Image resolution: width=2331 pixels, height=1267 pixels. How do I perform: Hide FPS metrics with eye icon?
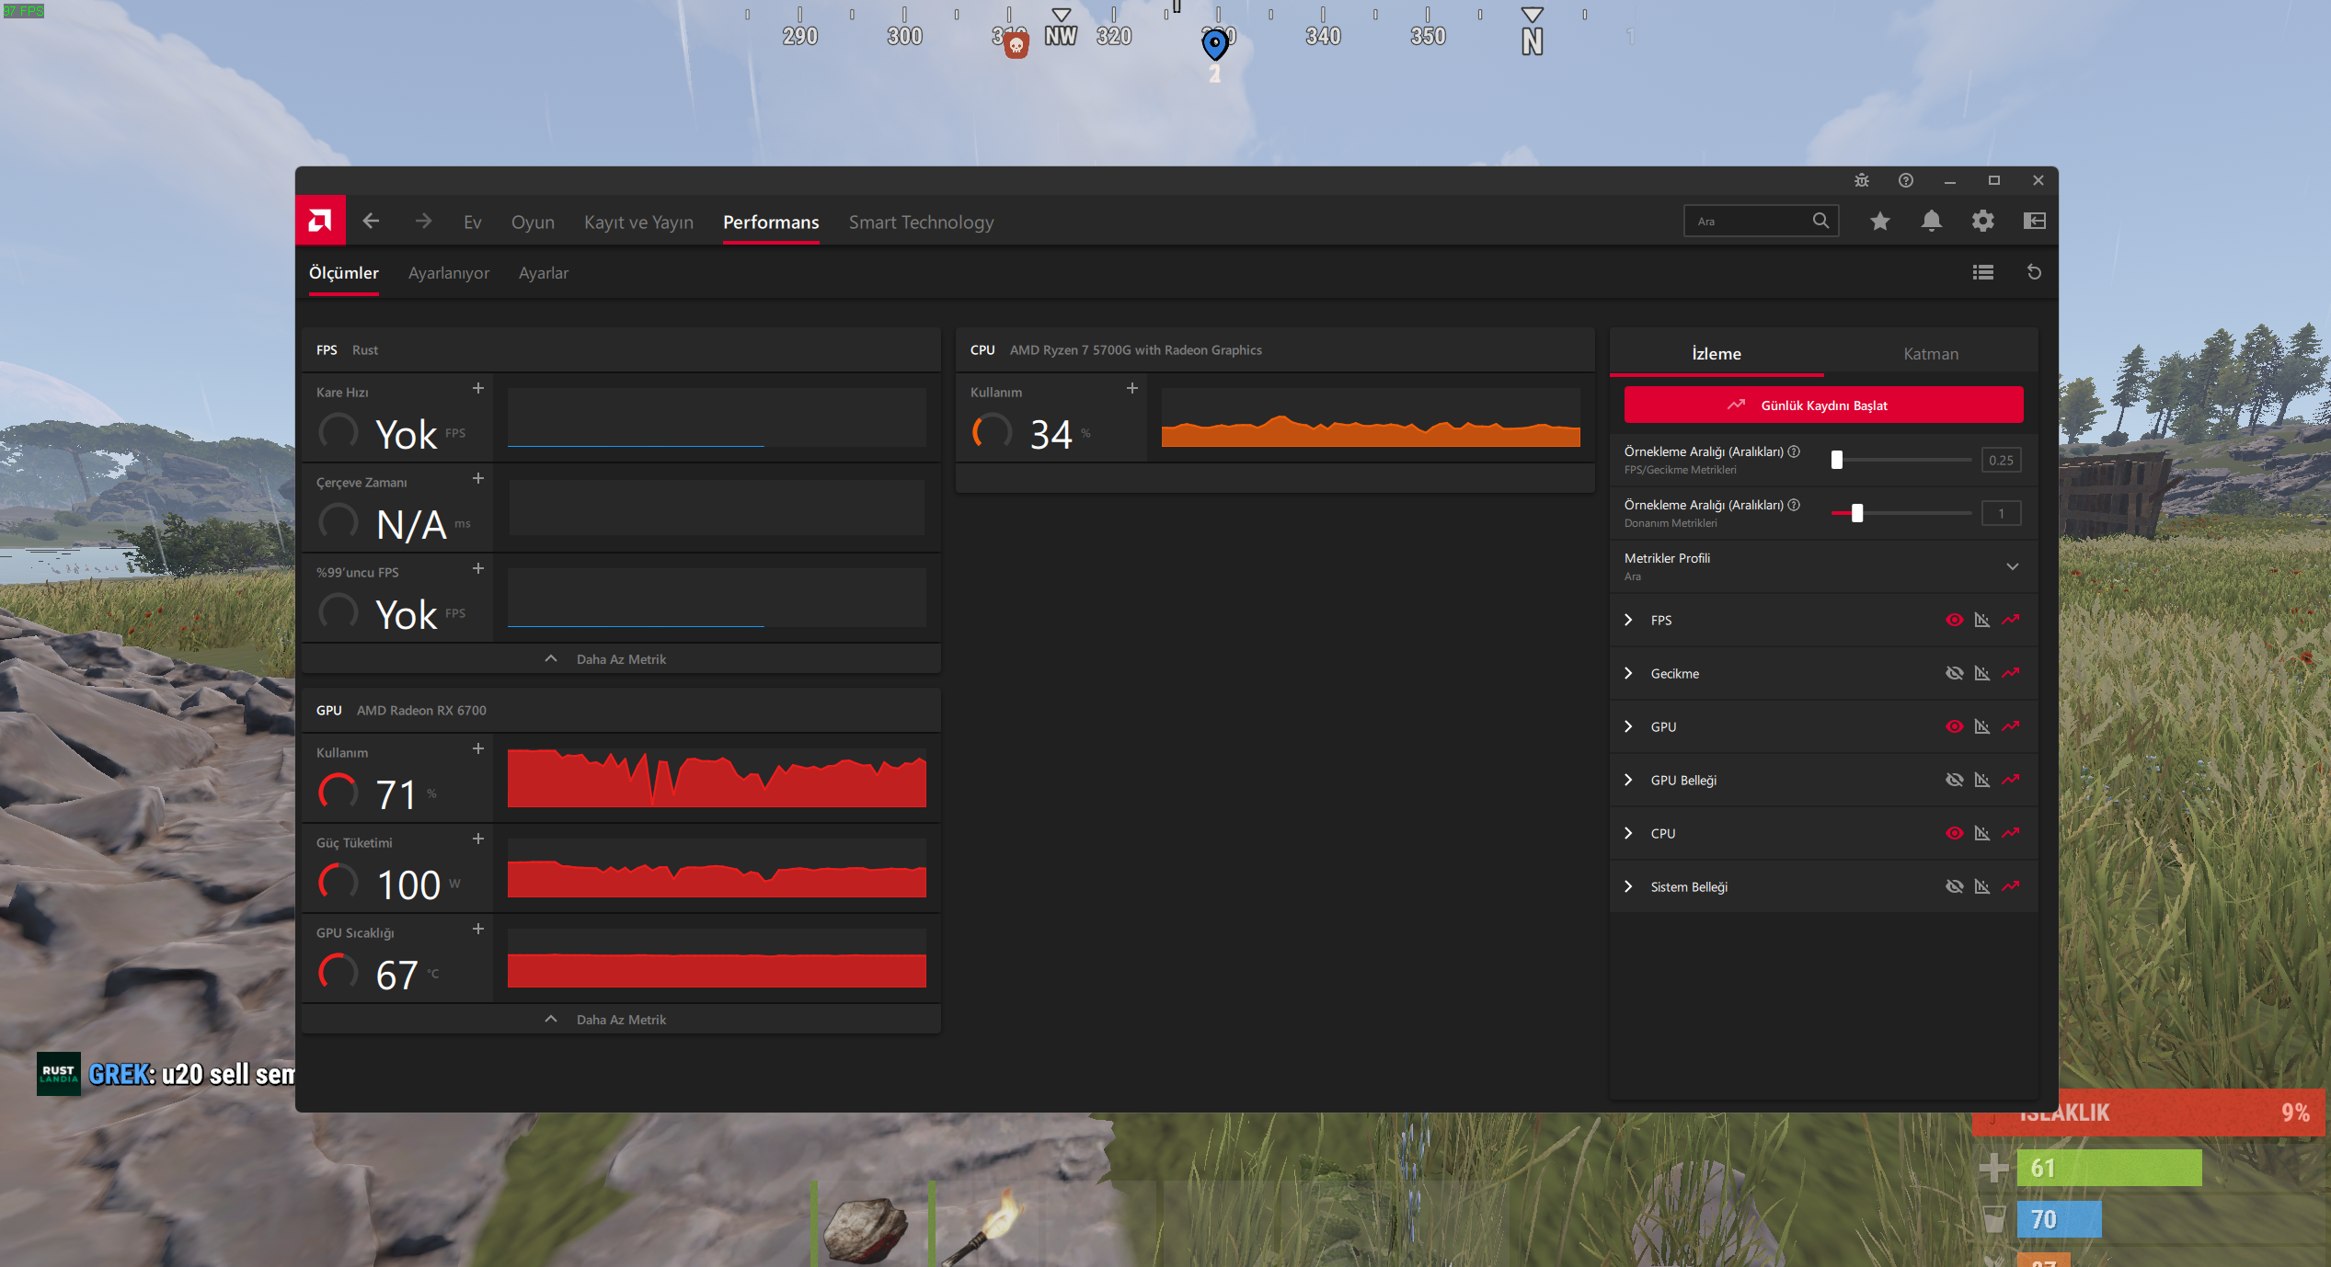1955,621
